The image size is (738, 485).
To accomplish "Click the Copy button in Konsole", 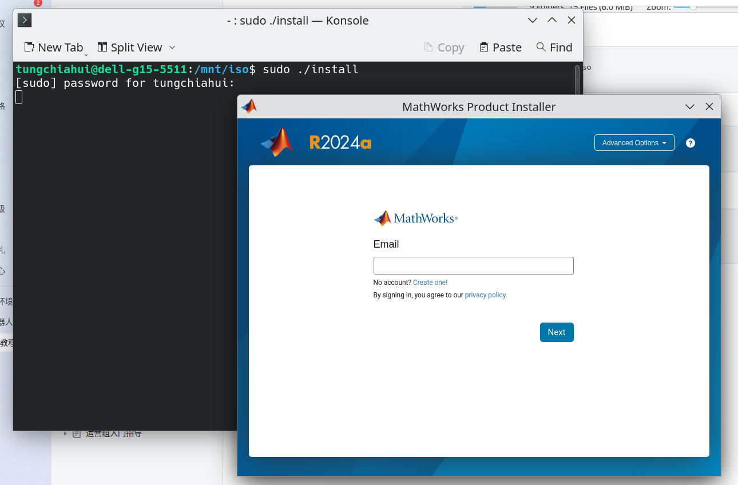I will [x=445, y=47].
